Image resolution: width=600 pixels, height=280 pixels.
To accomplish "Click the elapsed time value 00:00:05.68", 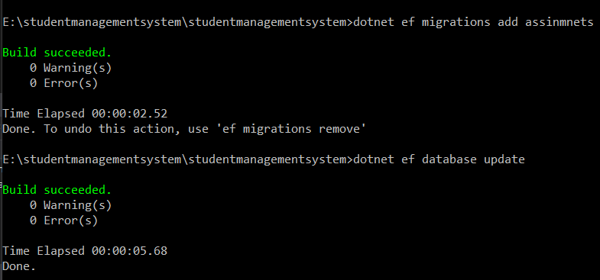I will (x=129, y=251).
